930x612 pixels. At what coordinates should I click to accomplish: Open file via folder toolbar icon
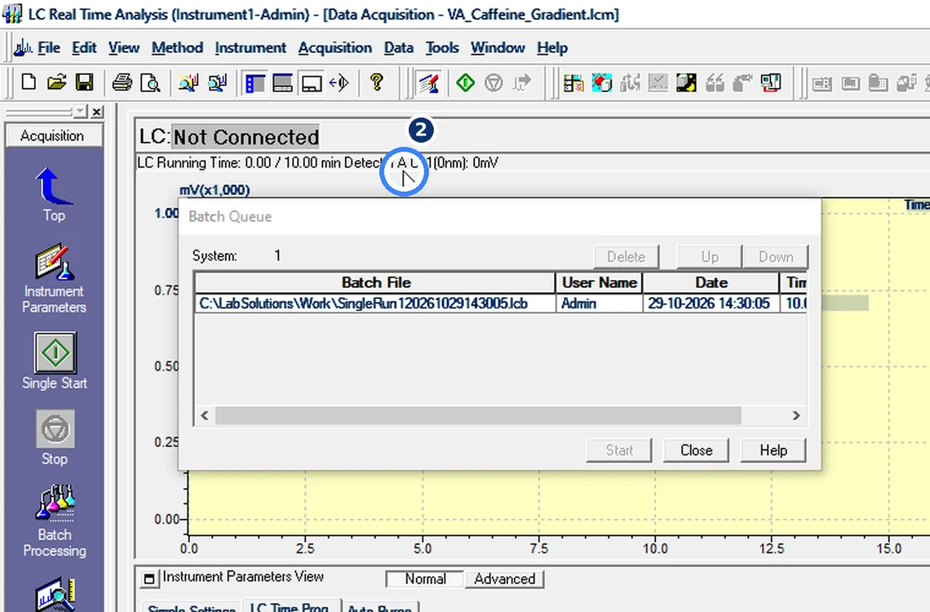tap(56, 82)
